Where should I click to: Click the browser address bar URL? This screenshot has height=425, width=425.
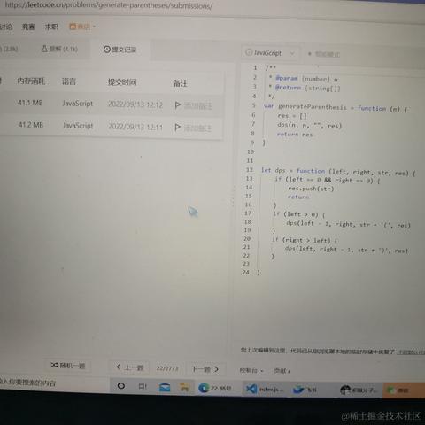click(109, 5)
